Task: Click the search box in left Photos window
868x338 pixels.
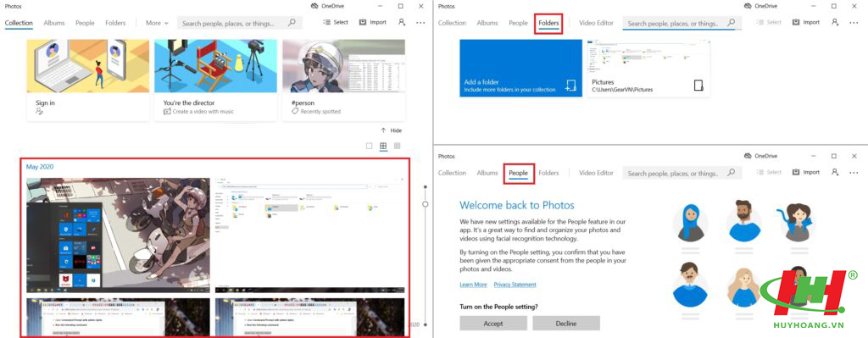Action: [240, 23]
